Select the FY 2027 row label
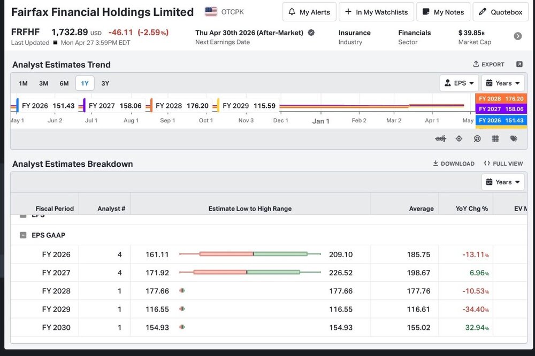Viewport: 535px width, 356px height. point(56,273)
